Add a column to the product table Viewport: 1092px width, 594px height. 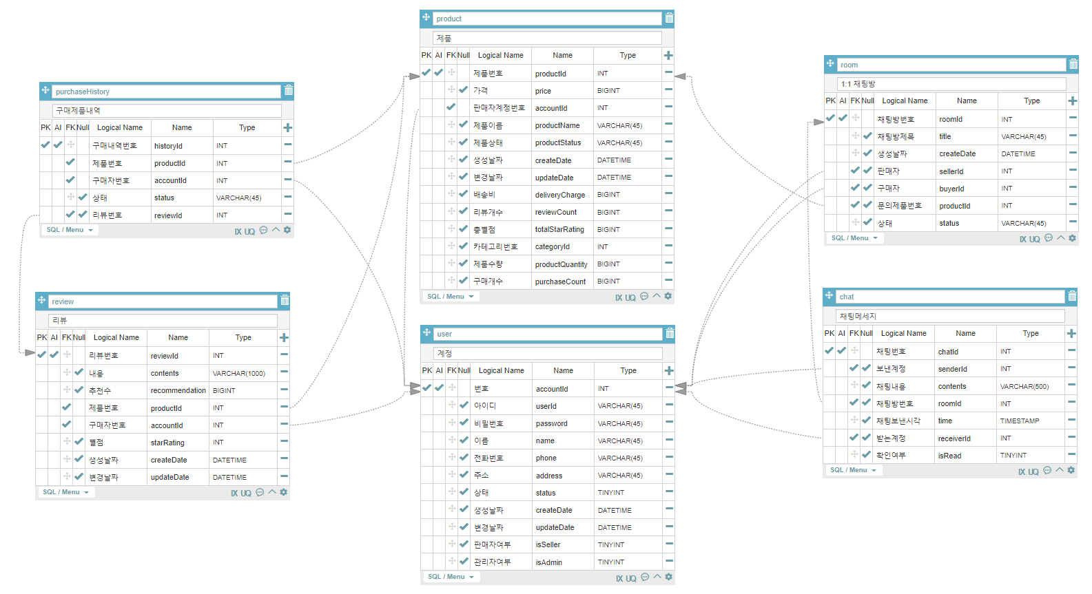coord(668,55)
